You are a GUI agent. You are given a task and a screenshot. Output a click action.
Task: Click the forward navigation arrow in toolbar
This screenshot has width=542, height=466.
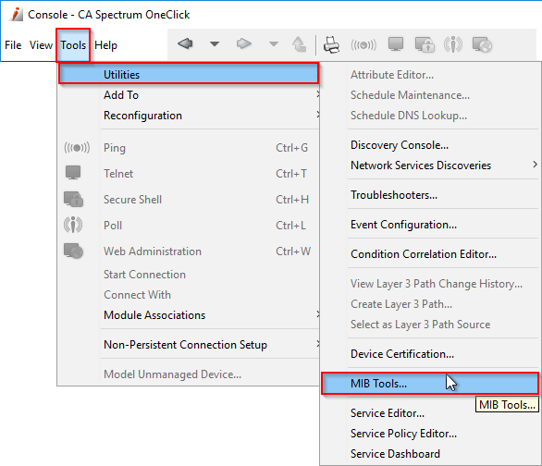[x=243, y=43]
